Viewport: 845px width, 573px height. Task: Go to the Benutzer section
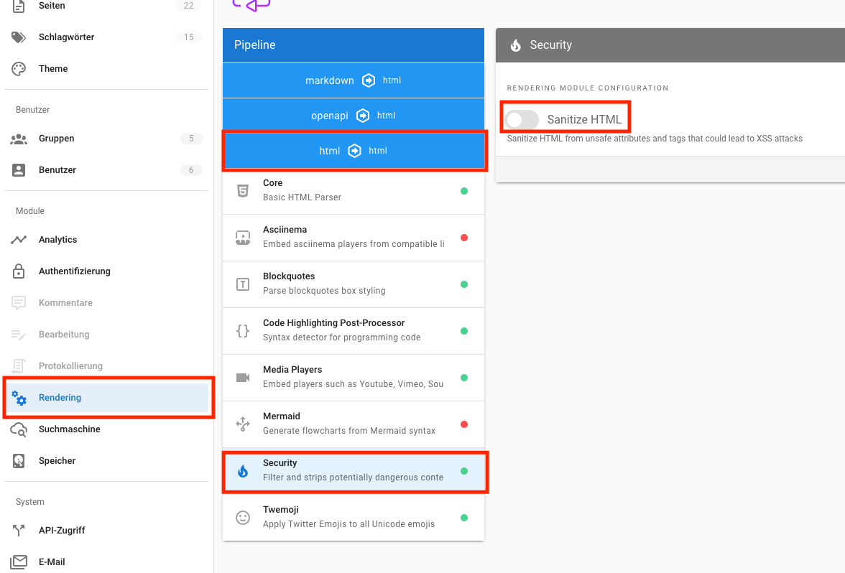[106, 170]
